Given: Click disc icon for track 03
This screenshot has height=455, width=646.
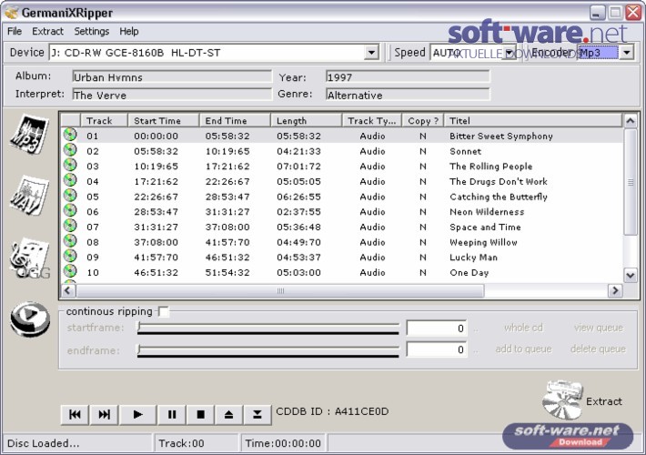Looking at the screenshot, I should point(70,166).
